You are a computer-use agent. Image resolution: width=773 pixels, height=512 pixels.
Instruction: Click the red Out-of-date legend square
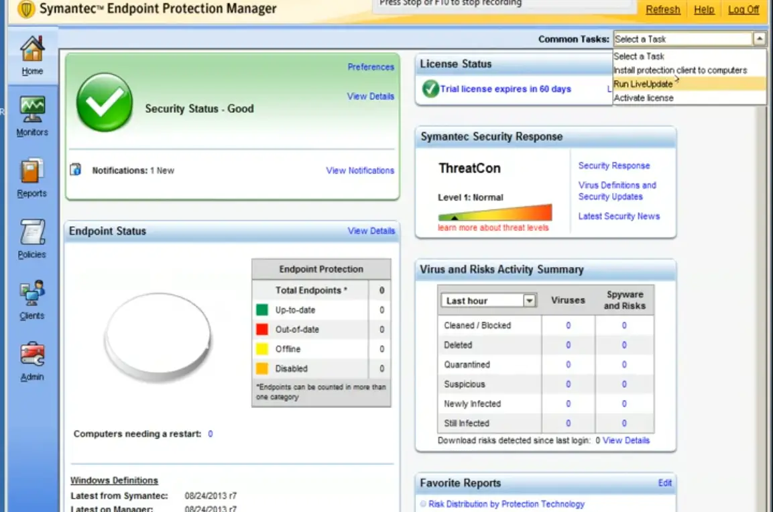(x=262, y=329)
